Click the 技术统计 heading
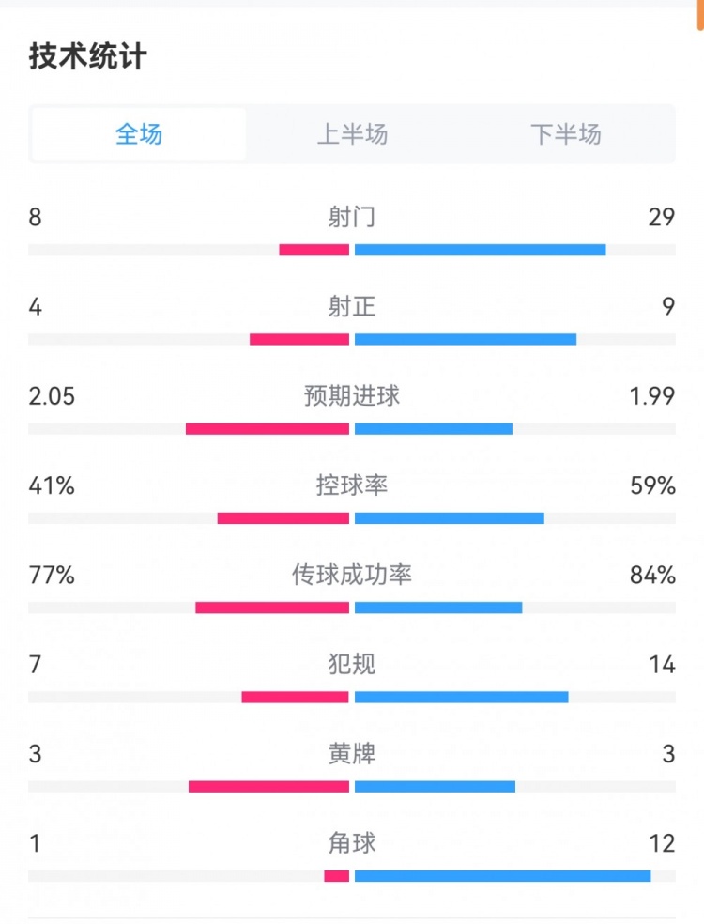Image resolution: width=704 pixels, height=924 pixels. [87, 56]
